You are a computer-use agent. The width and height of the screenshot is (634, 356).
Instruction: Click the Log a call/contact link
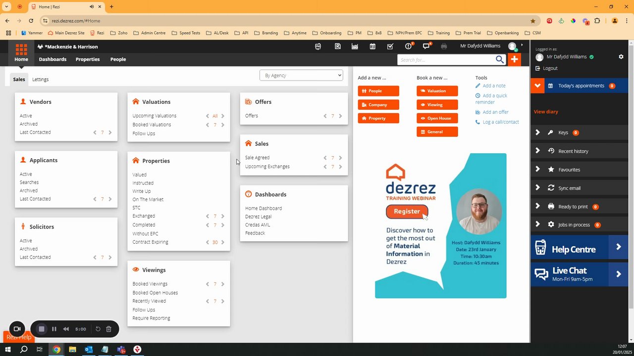click(501, 122)
